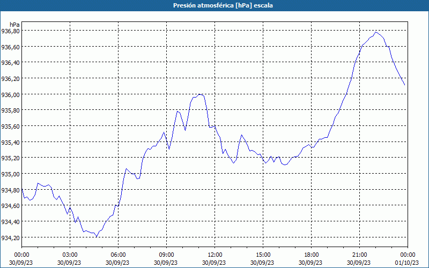Click the 03:00 time axis label
The height and width of the screenshot is (268, 429).
click(70, 255)
